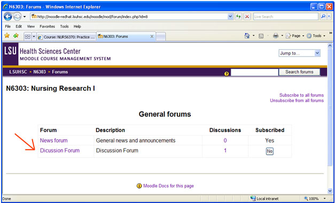Screen dimensions: 335x203
Task: Click the 100% zoom level control
Action: [x=311, y=199]
